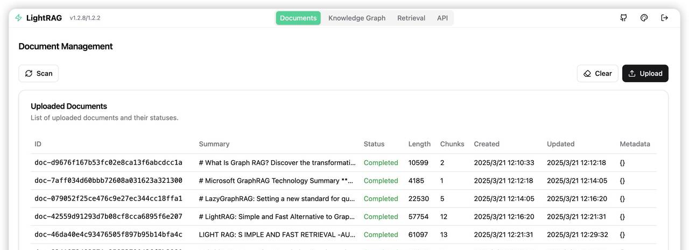Open the Knowledge Graph tab
This screenshot has width=689, height=250.
coord(357,18)
